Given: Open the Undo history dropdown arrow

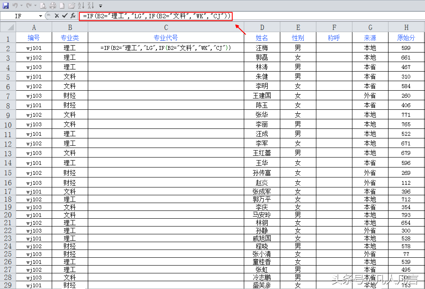Looking at the screenshot, I should coord(21,5).
